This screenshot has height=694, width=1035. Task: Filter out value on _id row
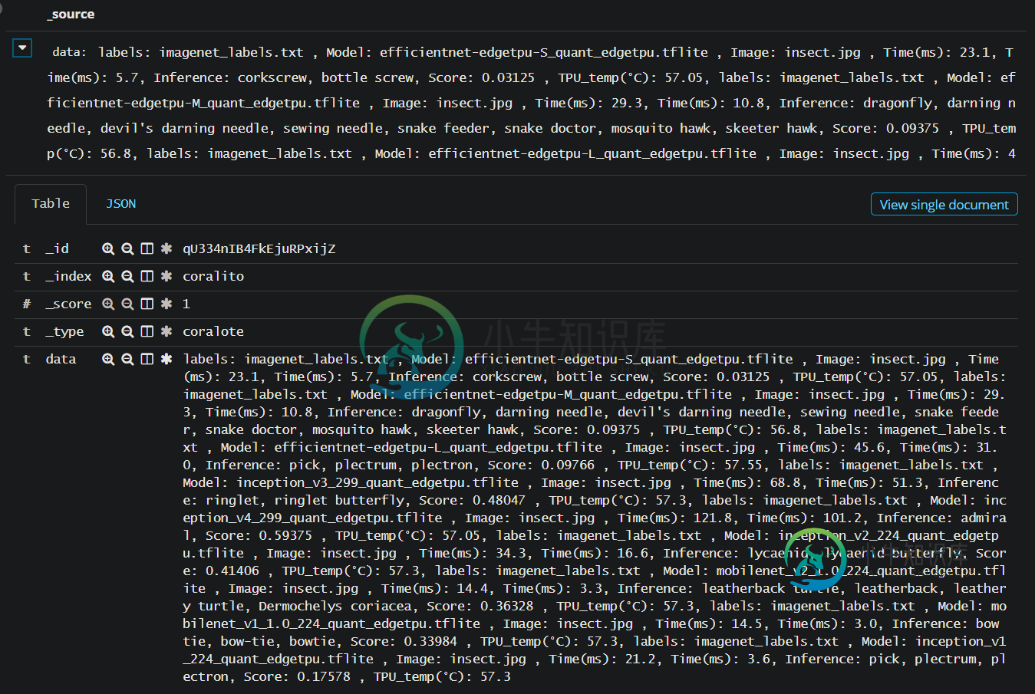(x=127, y=248)
